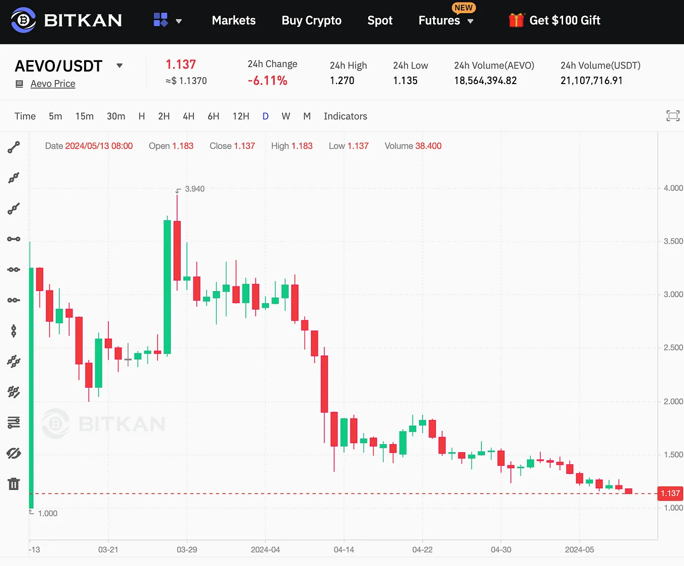This screenshot has width=684, height=566.
Task: Select the parallel lines drawing tool
Action: tap(14, 361)
